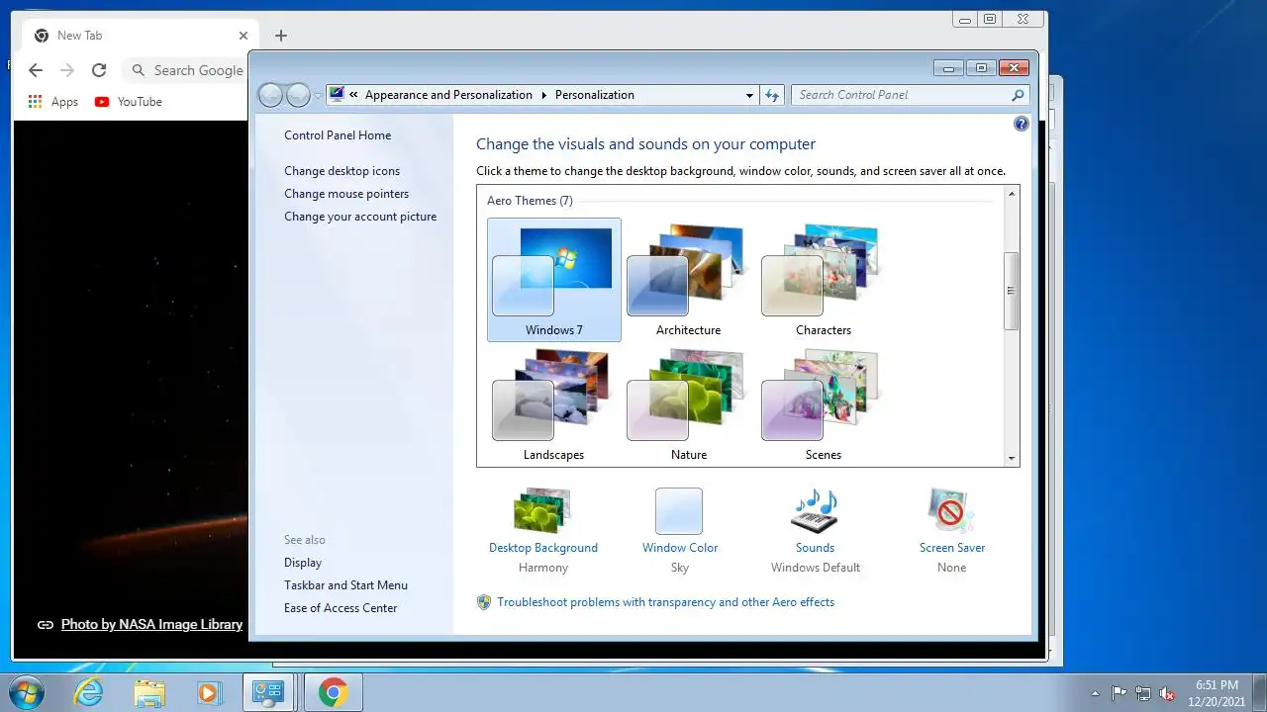Image resolution: width=1267 pixels, height=712 pixels.
Task: Go to Appearance and Personalization breadcrumb
Action: pos(448,95)
